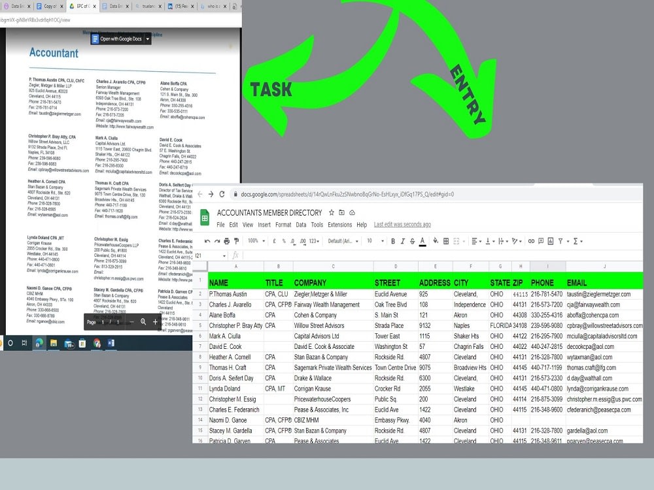The image size is (654, 490).
Task: Toggle Strikethrough formatting in Sheets
Action: tap(412, 241)
